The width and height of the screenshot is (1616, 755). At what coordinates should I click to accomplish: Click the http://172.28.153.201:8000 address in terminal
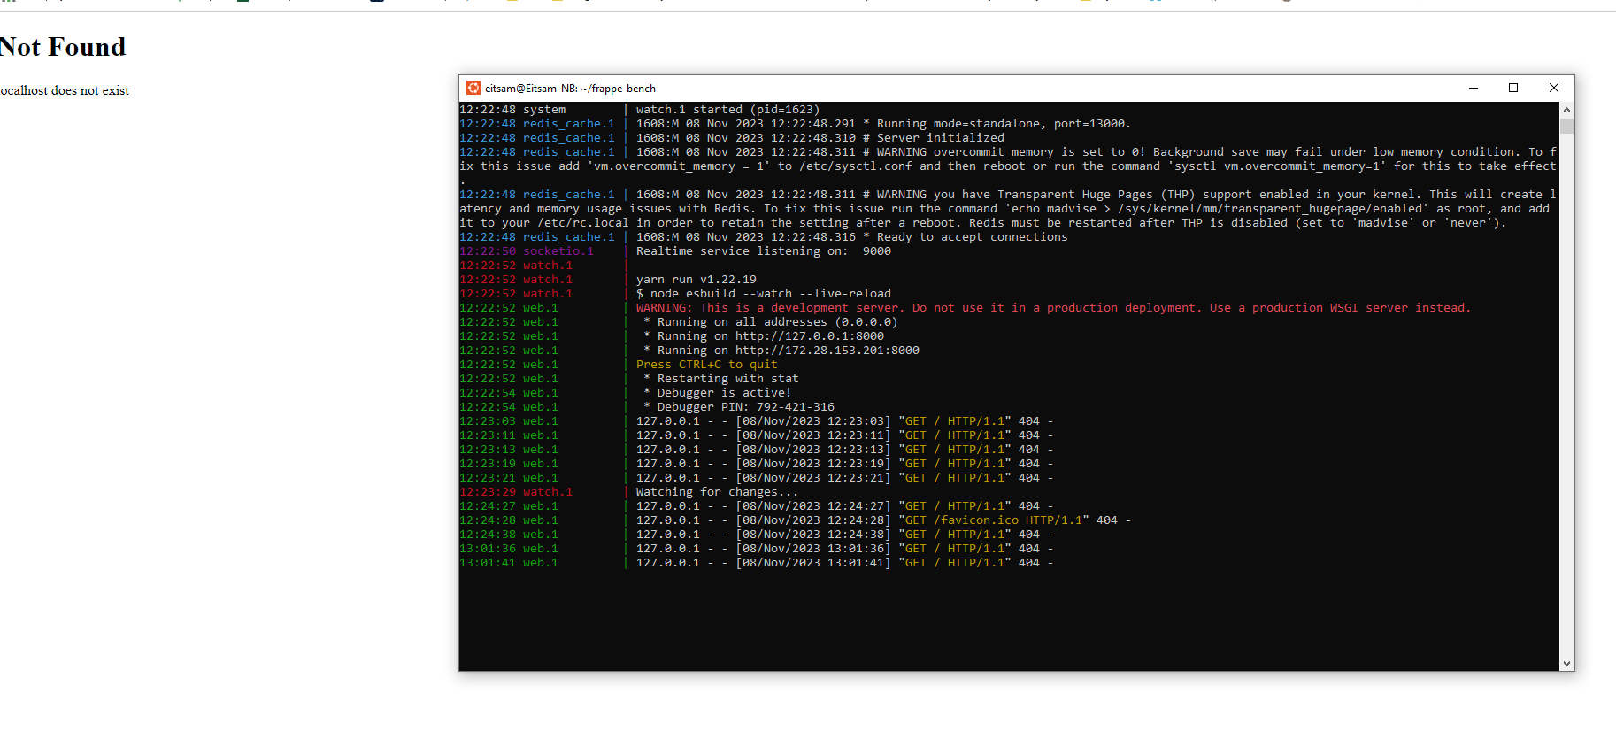[x=827, y=351]
